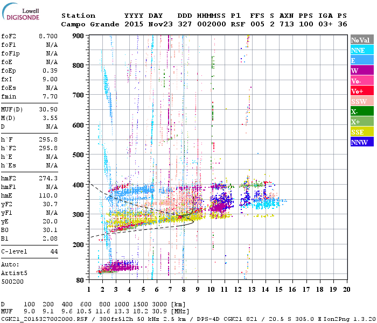Select the NNW dark blue legend swatch
This screenshot has width=377, height=323.
pos(362,142)
